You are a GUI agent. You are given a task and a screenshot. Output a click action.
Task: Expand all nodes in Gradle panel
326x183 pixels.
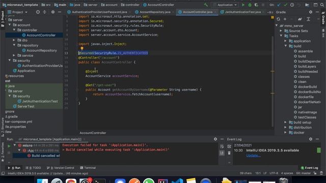[x=308, y=19]
